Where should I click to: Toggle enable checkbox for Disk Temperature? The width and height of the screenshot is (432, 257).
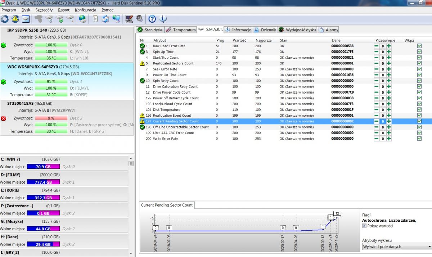419,110
